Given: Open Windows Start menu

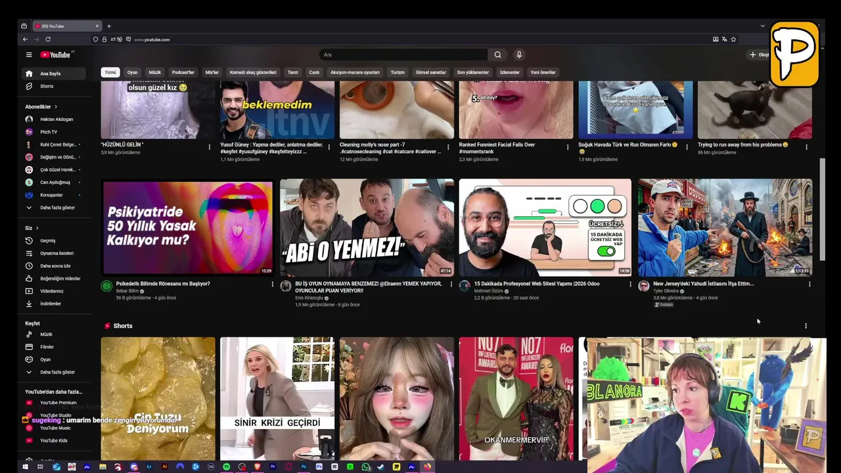Looking at the screenshot, I should (x=26, y=466).
